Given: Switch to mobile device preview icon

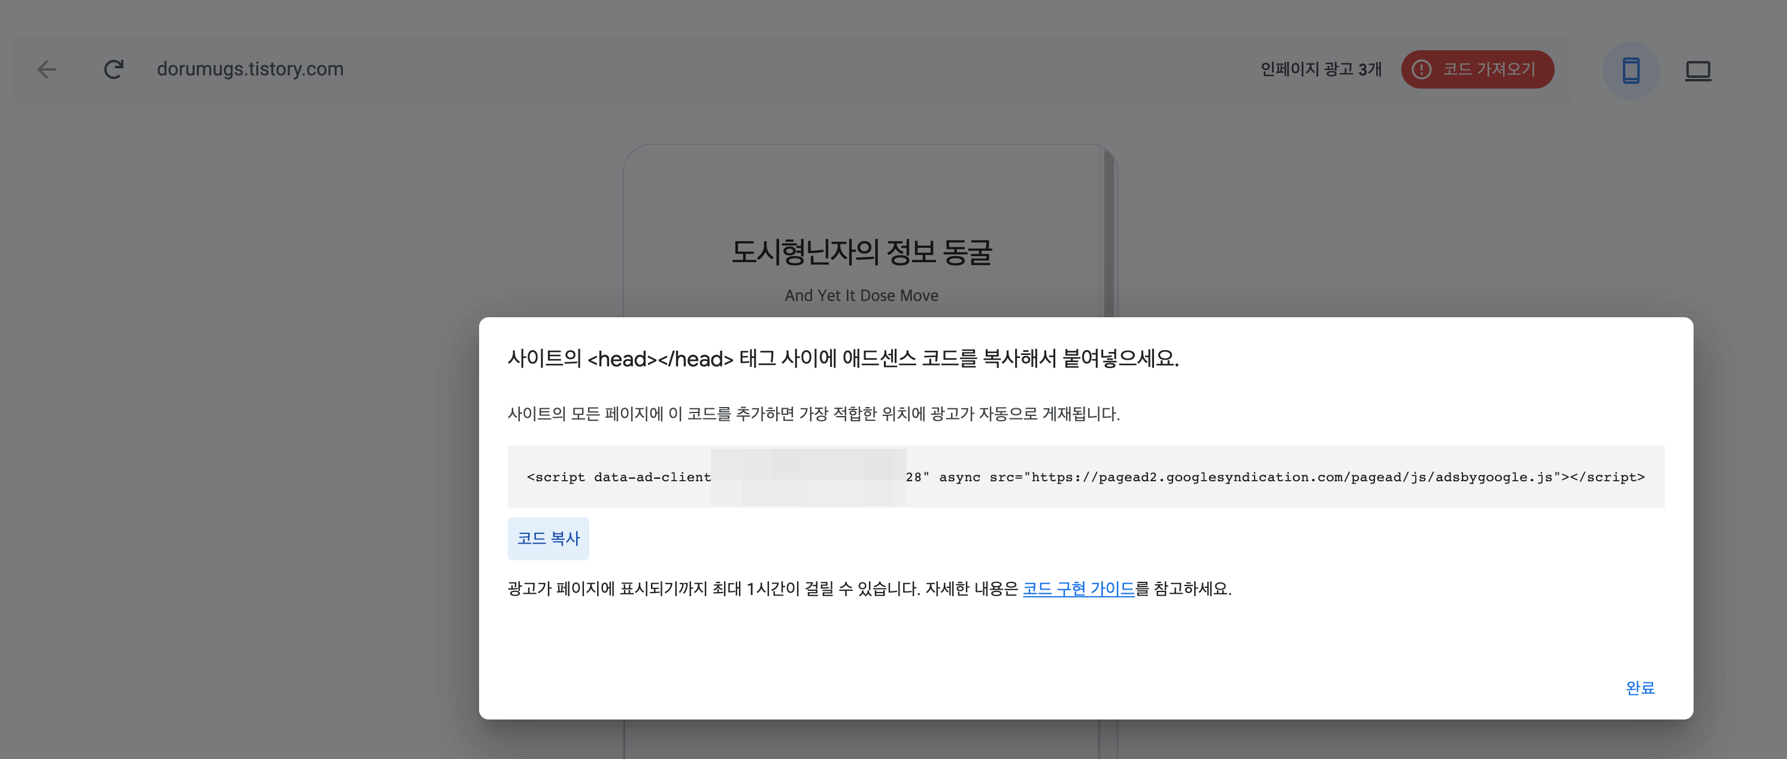Looking at the screenshot, I should (x=1630, y=71).
